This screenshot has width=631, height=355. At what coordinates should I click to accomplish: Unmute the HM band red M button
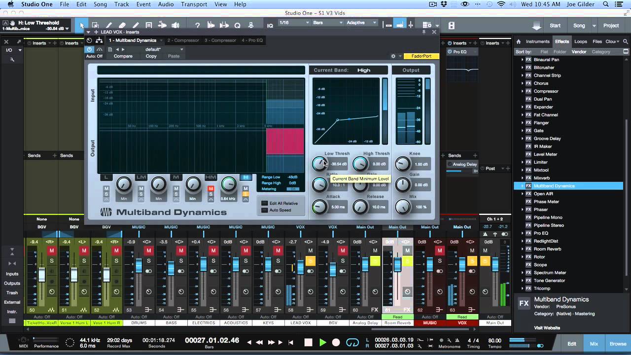[x=210, y=189]
